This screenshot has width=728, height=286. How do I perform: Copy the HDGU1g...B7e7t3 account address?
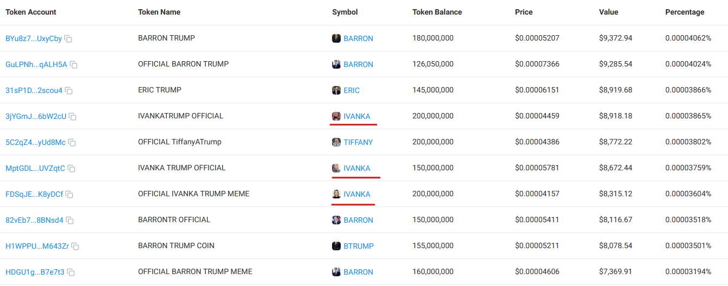click(71, 272)
